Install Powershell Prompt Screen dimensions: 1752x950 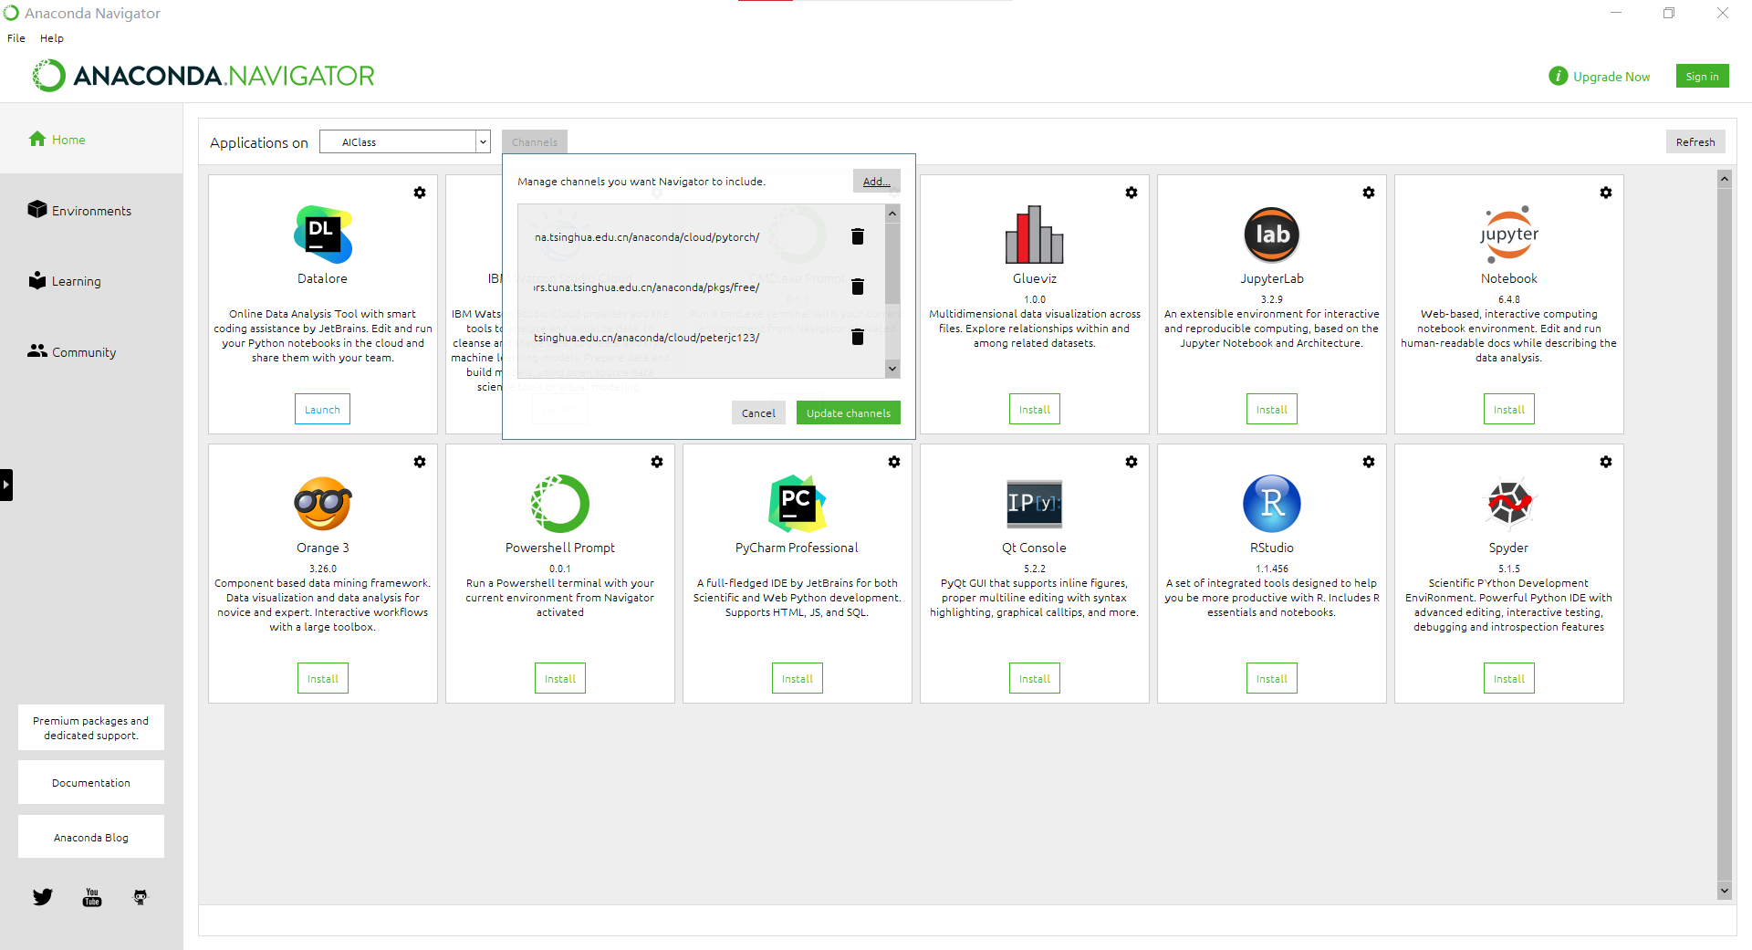tap(560, 679)
